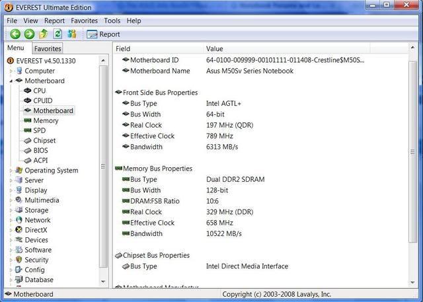Click the Display monitor icon in tree
Viewport: 423px width, 302px height.
19,190
